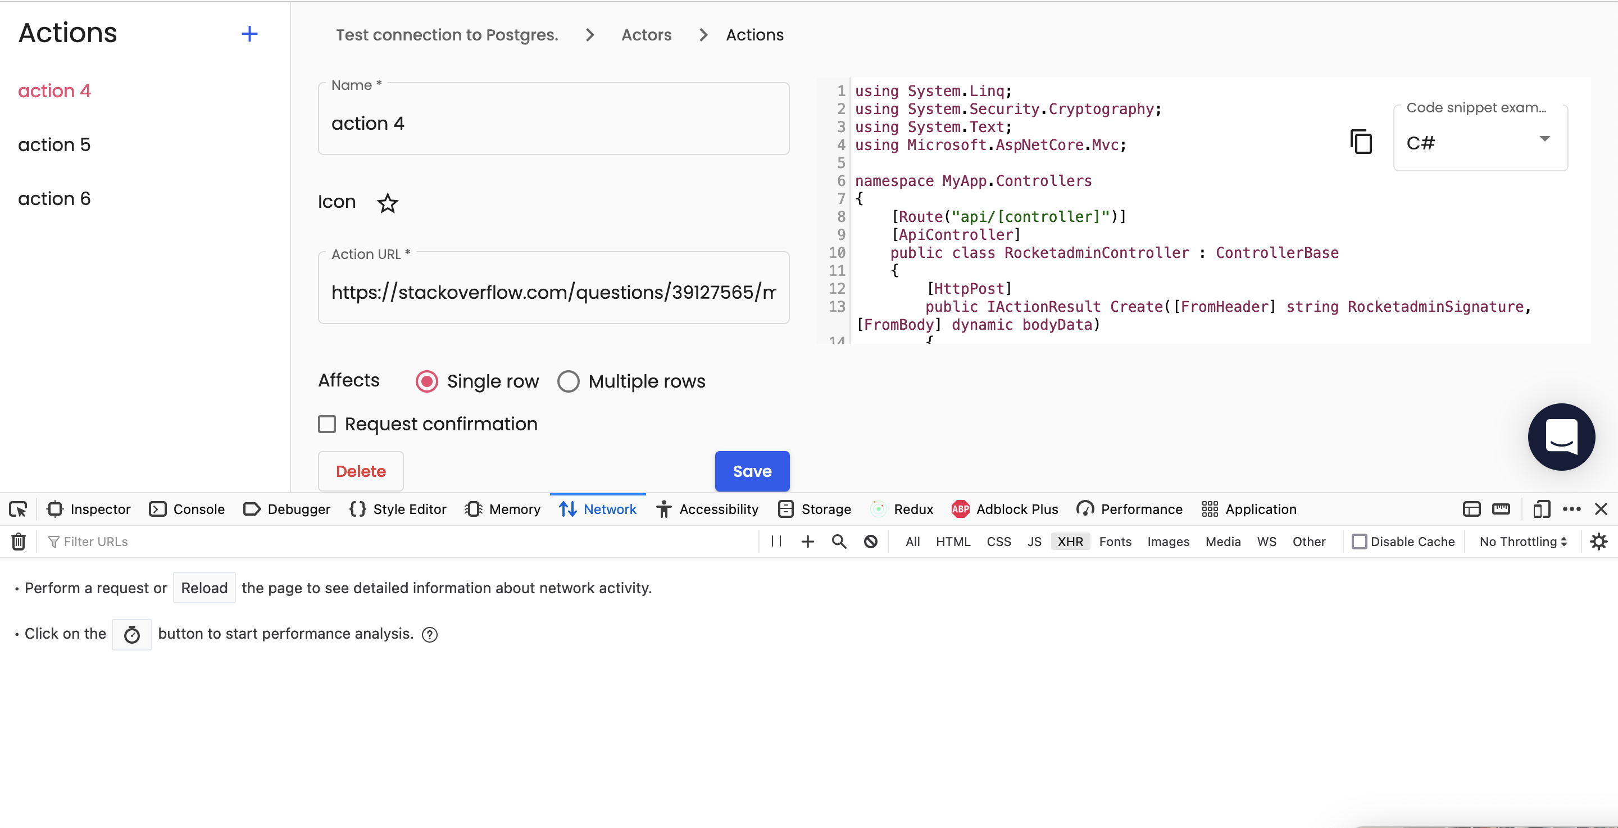
Task: Select Multiple rows for Affects
Action: (x=568, y=381)
